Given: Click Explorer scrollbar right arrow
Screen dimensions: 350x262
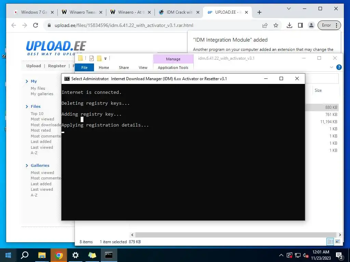Looking at the screenshot, I should (x=340, y=235).
